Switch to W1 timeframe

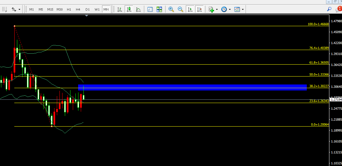pos(97,9)
